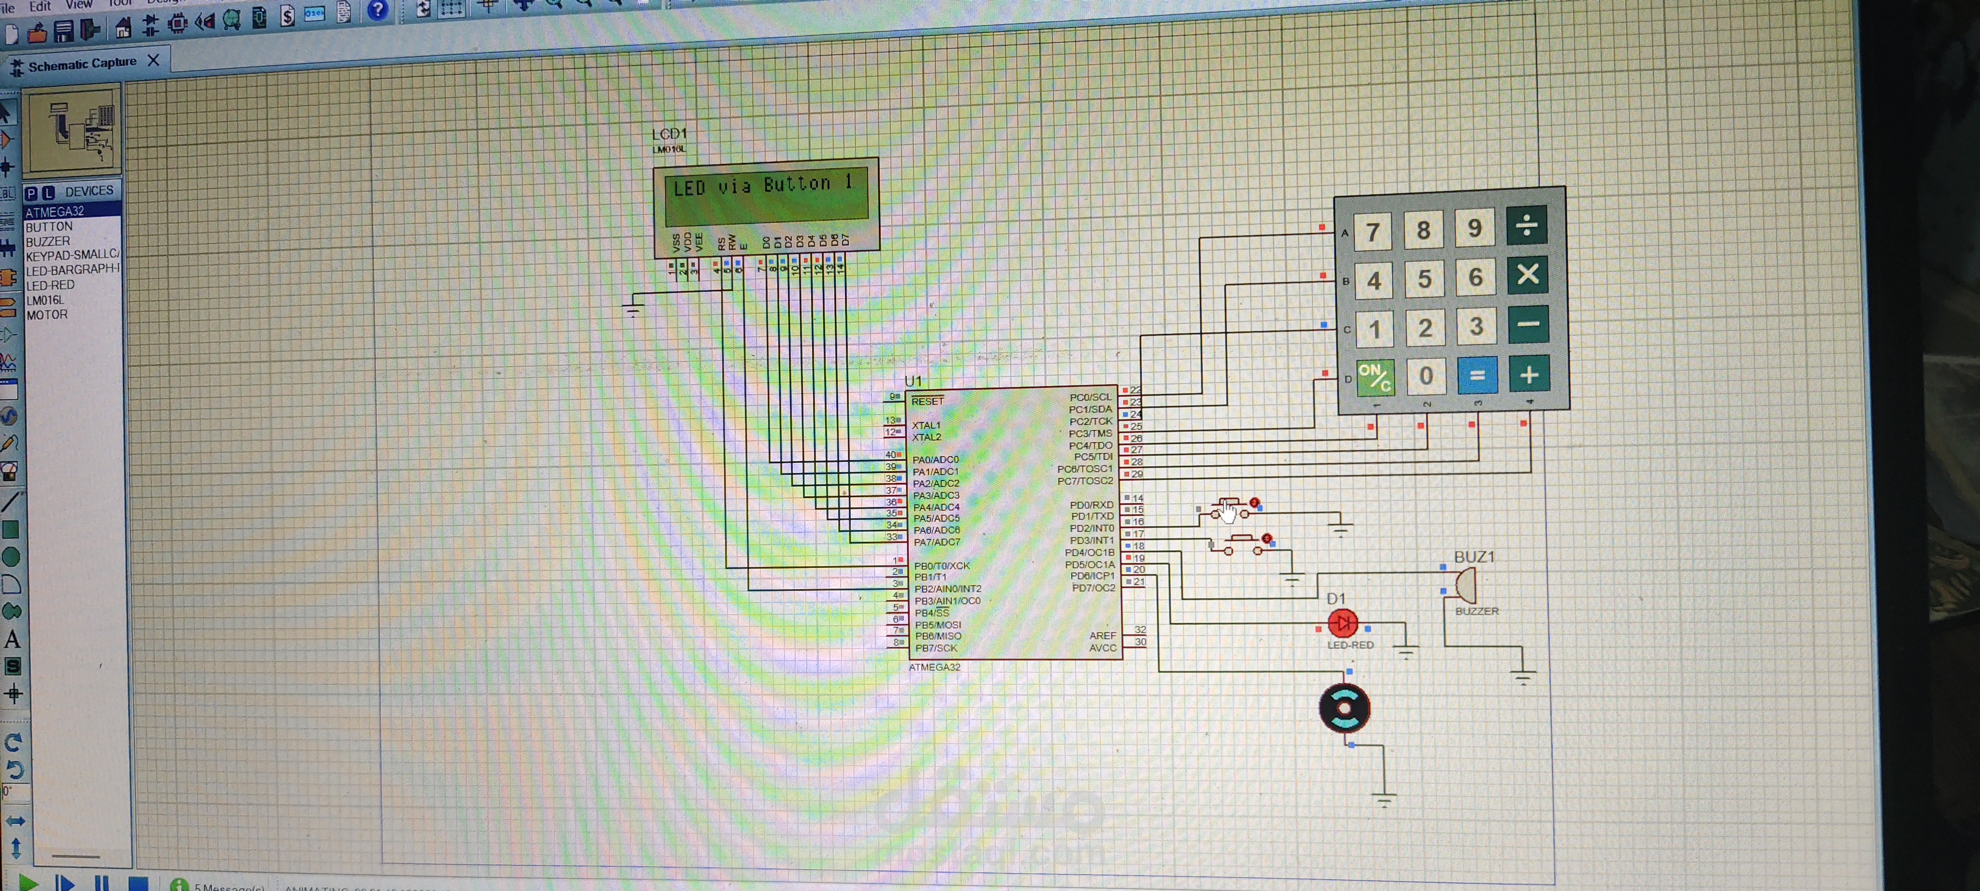Image resolution: width=1980 pixels, height=891 pixels.
Task: Select 2D Graphics Symbol tool
Action: click(13, 667)
